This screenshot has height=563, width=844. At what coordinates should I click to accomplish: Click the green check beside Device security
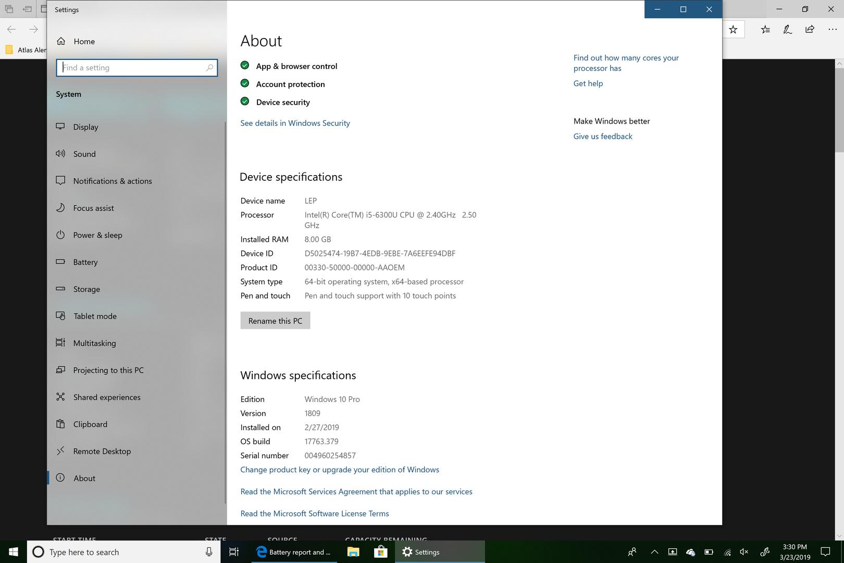click(x=245, y=101)
